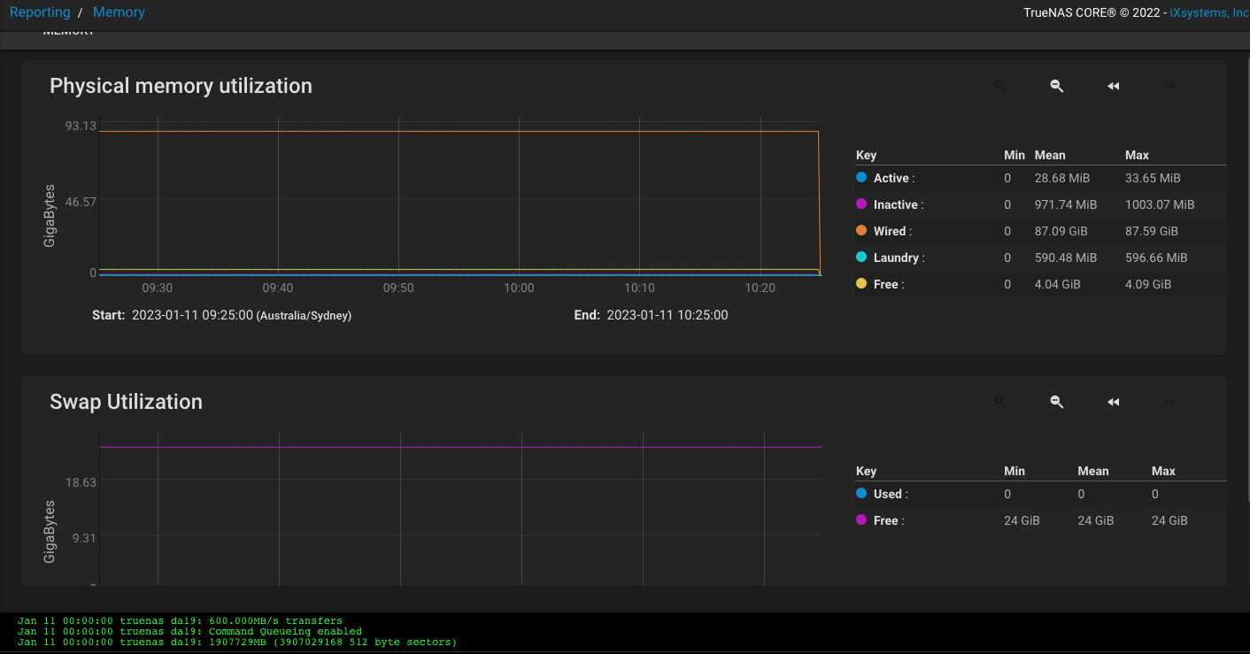Click the purple Inactive legend color dot
This screenshot has width=1250, height=654.
tap(861, 204)
